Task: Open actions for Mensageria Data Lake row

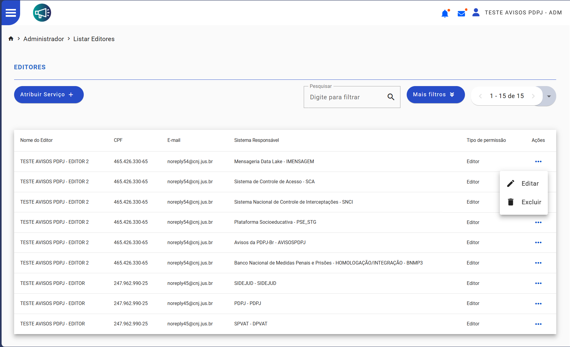Action: [x=538, y=162]
